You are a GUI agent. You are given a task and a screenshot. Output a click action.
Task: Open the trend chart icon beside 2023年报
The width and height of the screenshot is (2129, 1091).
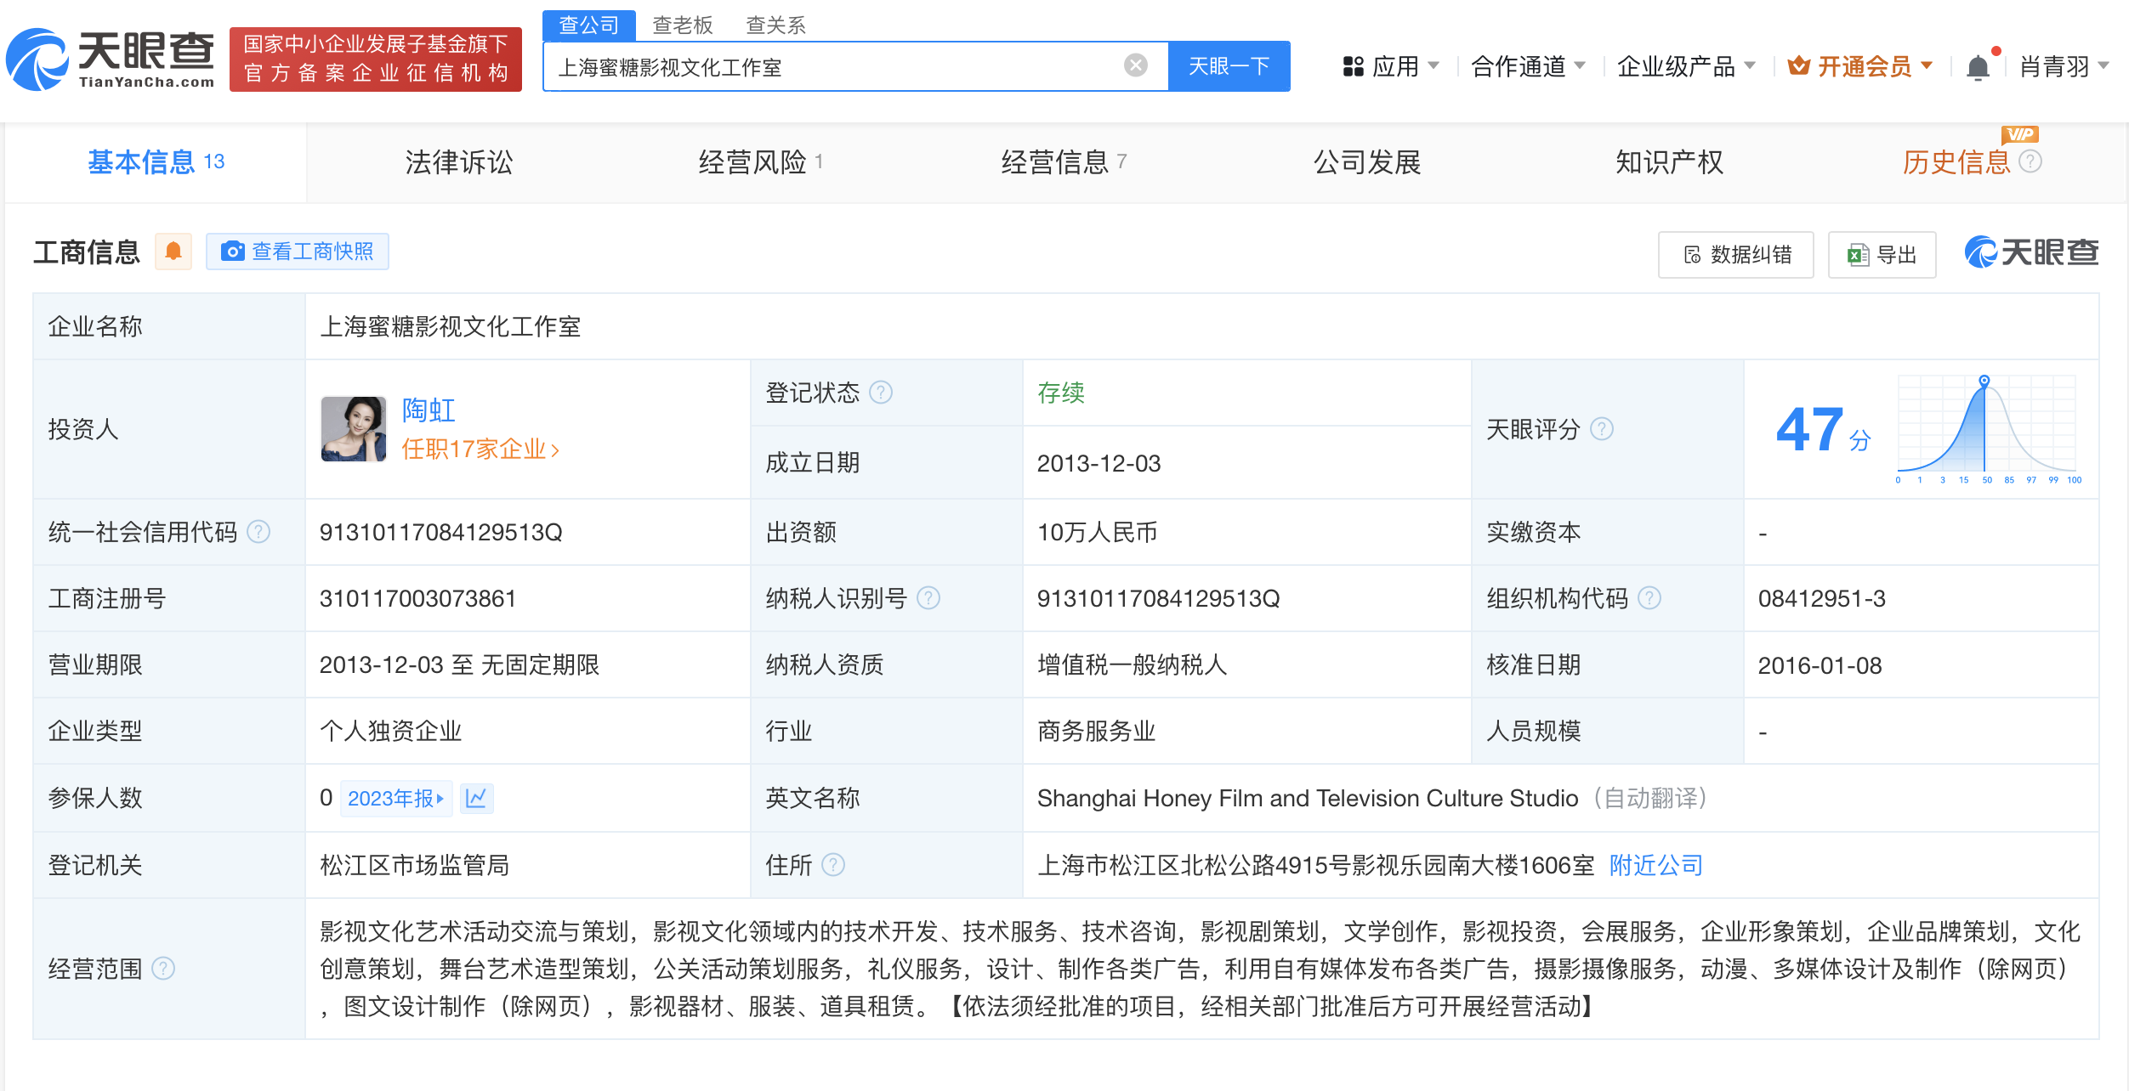pos(476,798)
